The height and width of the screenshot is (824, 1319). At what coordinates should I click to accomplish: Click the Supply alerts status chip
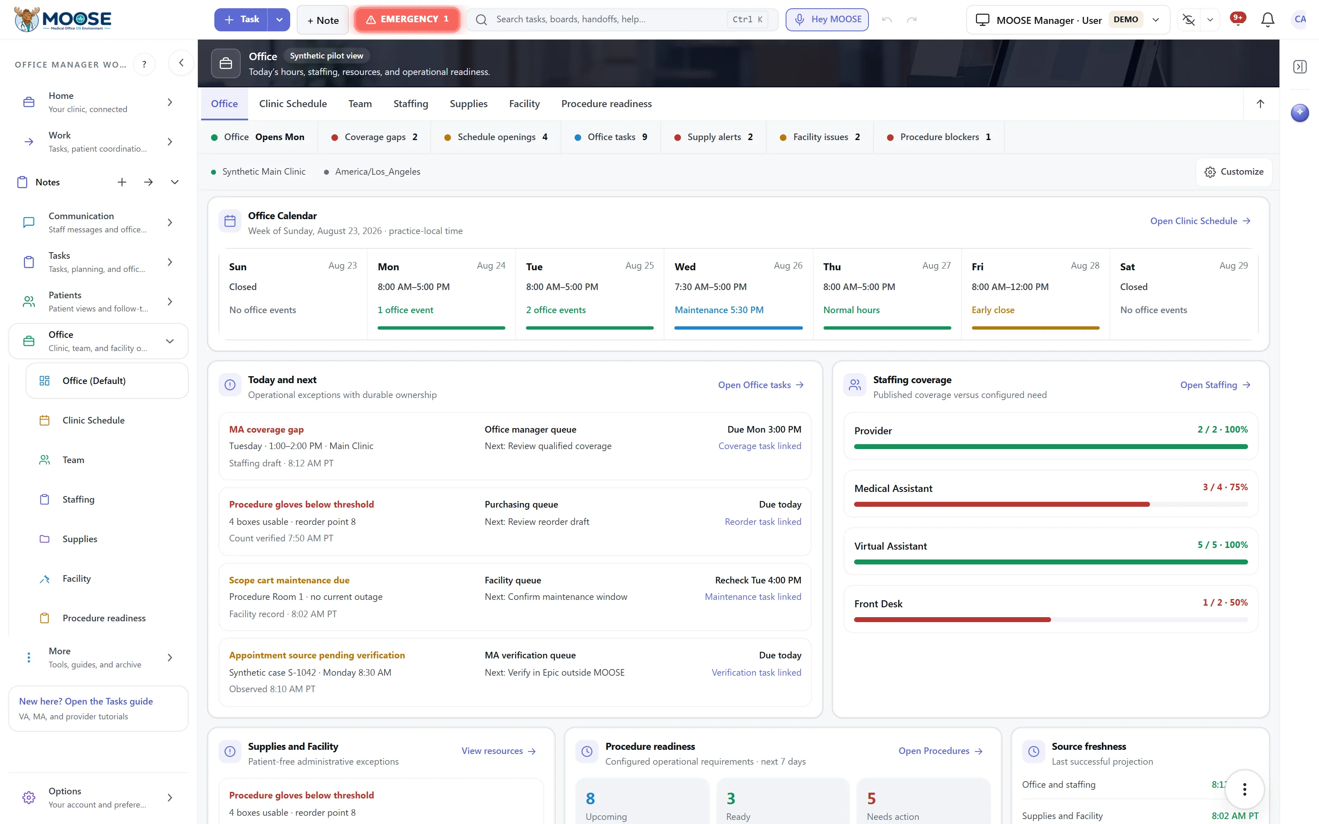[713, 137]
